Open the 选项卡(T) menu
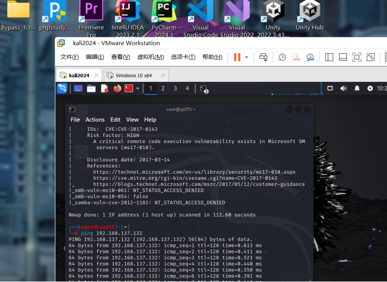The height and width of the screenshot is (282, 387). point(183,57)
